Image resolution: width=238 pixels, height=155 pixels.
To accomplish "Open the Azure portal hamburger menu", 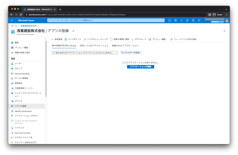I will tap(12, 20).
